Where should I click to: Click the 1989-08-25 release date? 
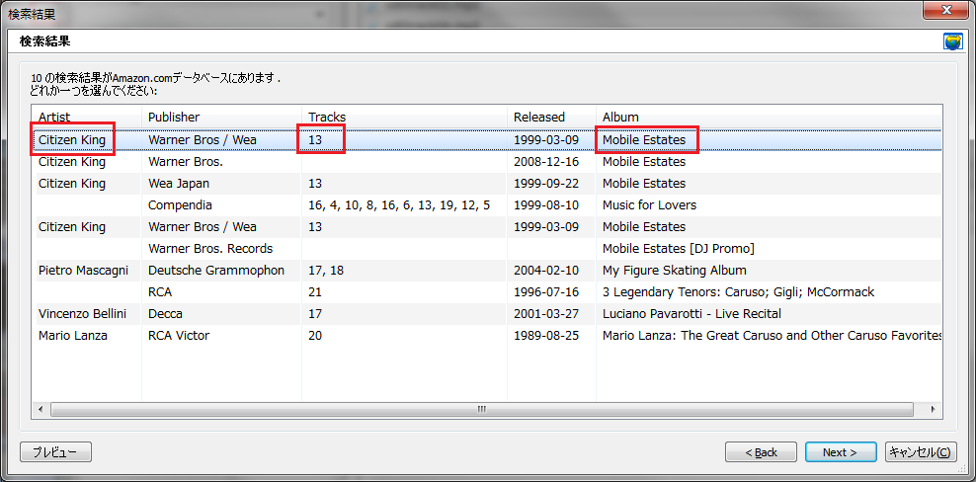[x=546, y=336]
